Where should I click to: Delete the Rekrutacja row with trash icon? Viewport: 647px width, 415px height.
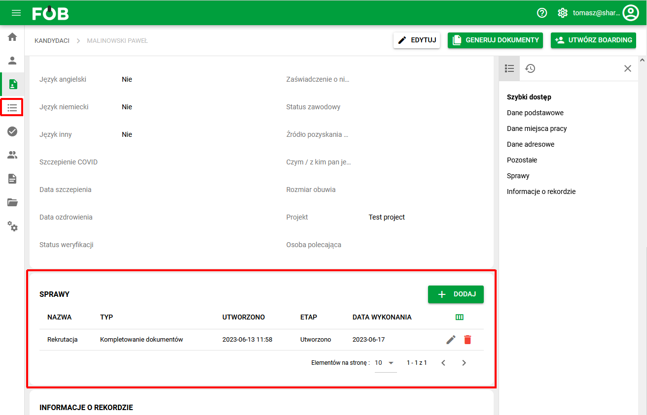point(467,340)
